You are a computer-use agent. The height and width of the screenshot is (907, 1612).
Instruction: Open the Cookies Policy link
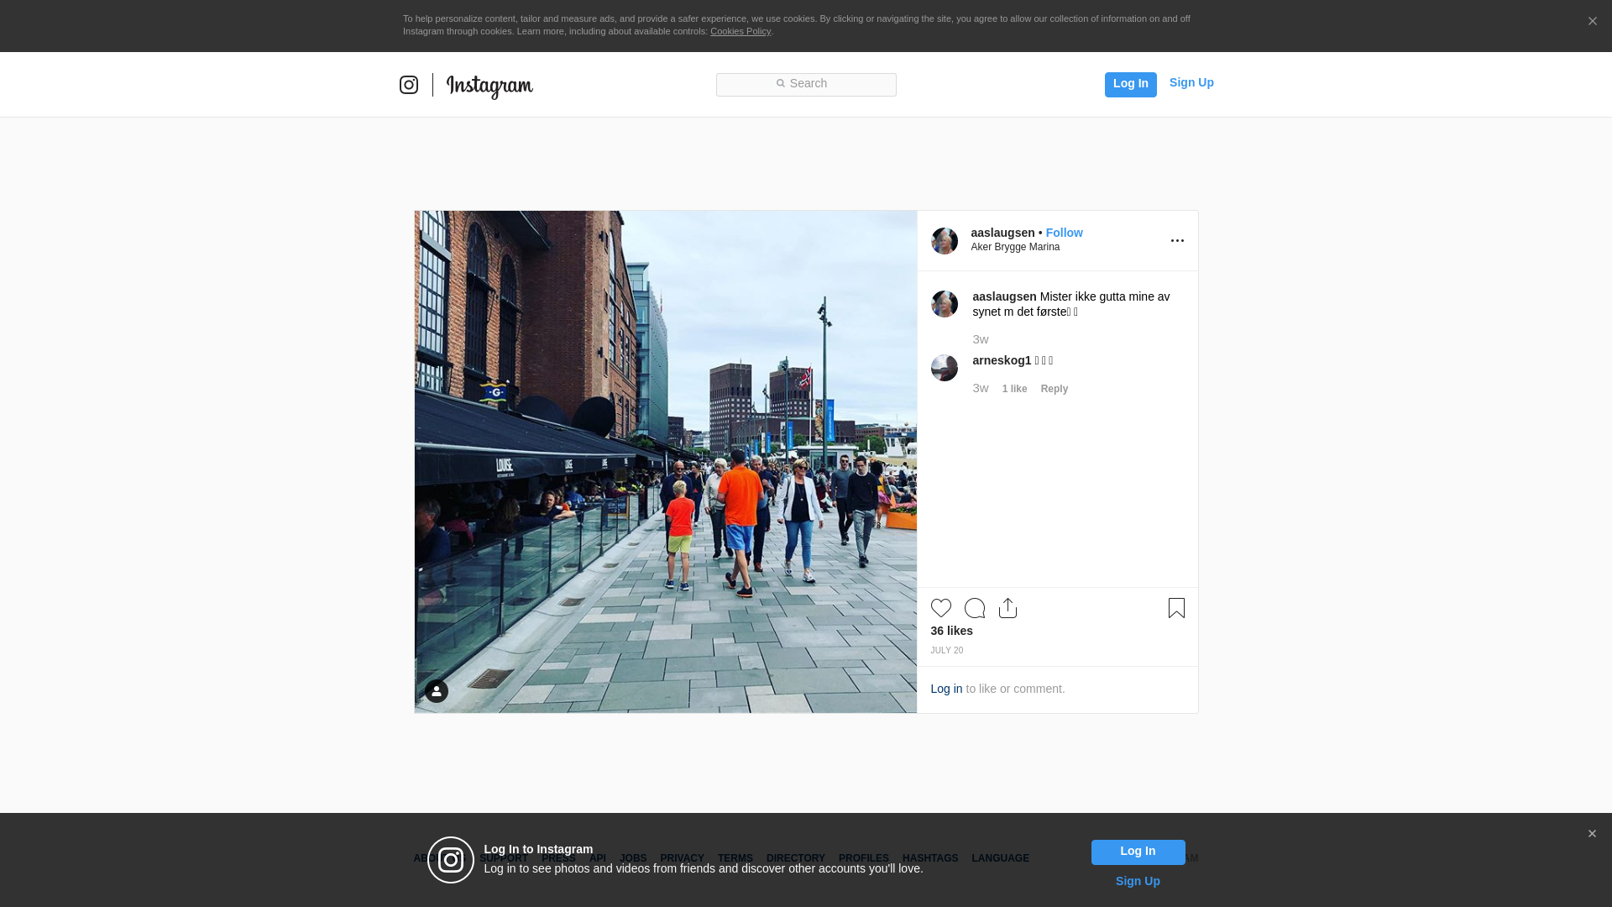point(741,31)
